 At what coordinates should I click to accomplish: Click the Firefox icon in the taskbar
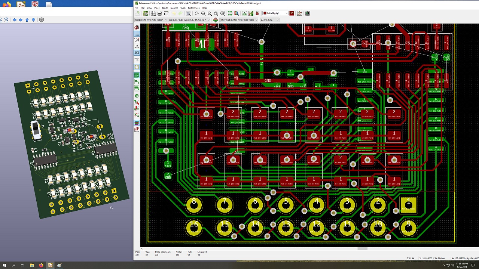click(41, 265)
